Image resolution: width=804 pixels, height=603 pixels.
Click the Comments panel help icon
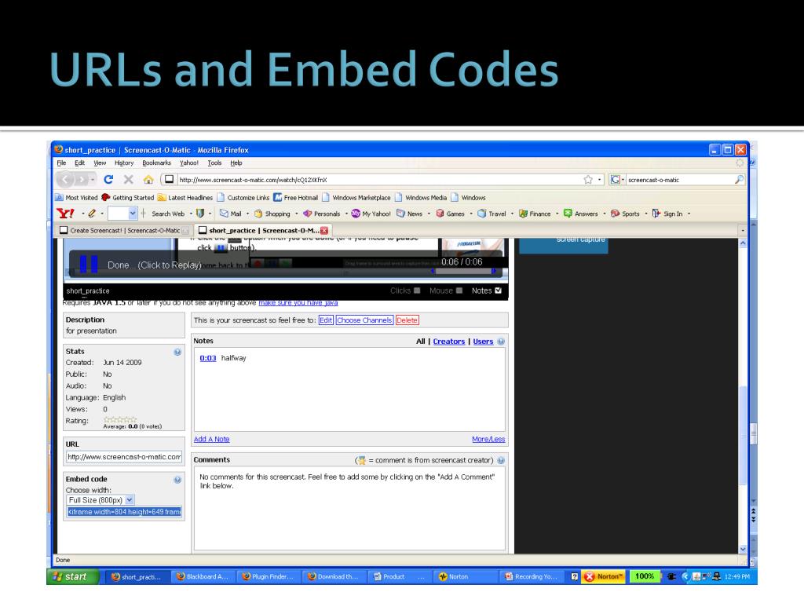click(501, 460)
